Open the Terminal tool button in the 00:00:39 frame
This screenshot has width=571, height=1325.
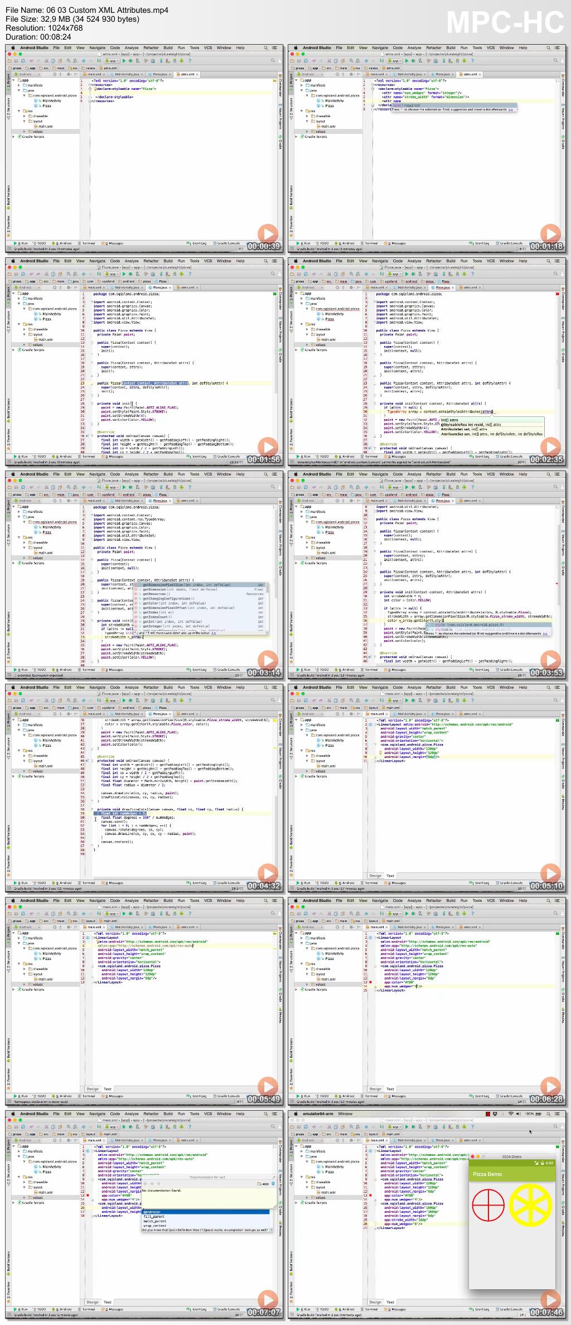(x=88, y=243)
